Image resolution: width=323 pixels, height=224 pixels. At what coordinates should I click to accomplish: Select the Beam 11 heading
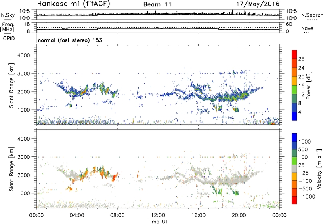(157, 4)
